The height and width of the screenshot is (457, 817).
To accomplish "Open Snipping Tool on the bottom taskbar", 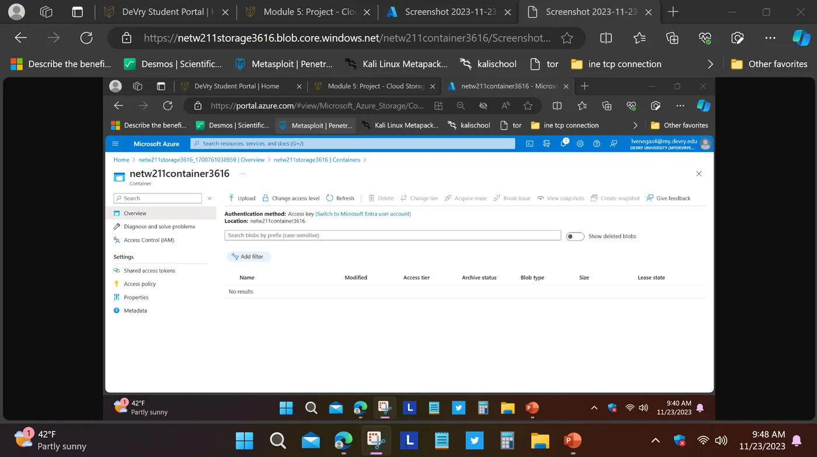I will point(376,440).
